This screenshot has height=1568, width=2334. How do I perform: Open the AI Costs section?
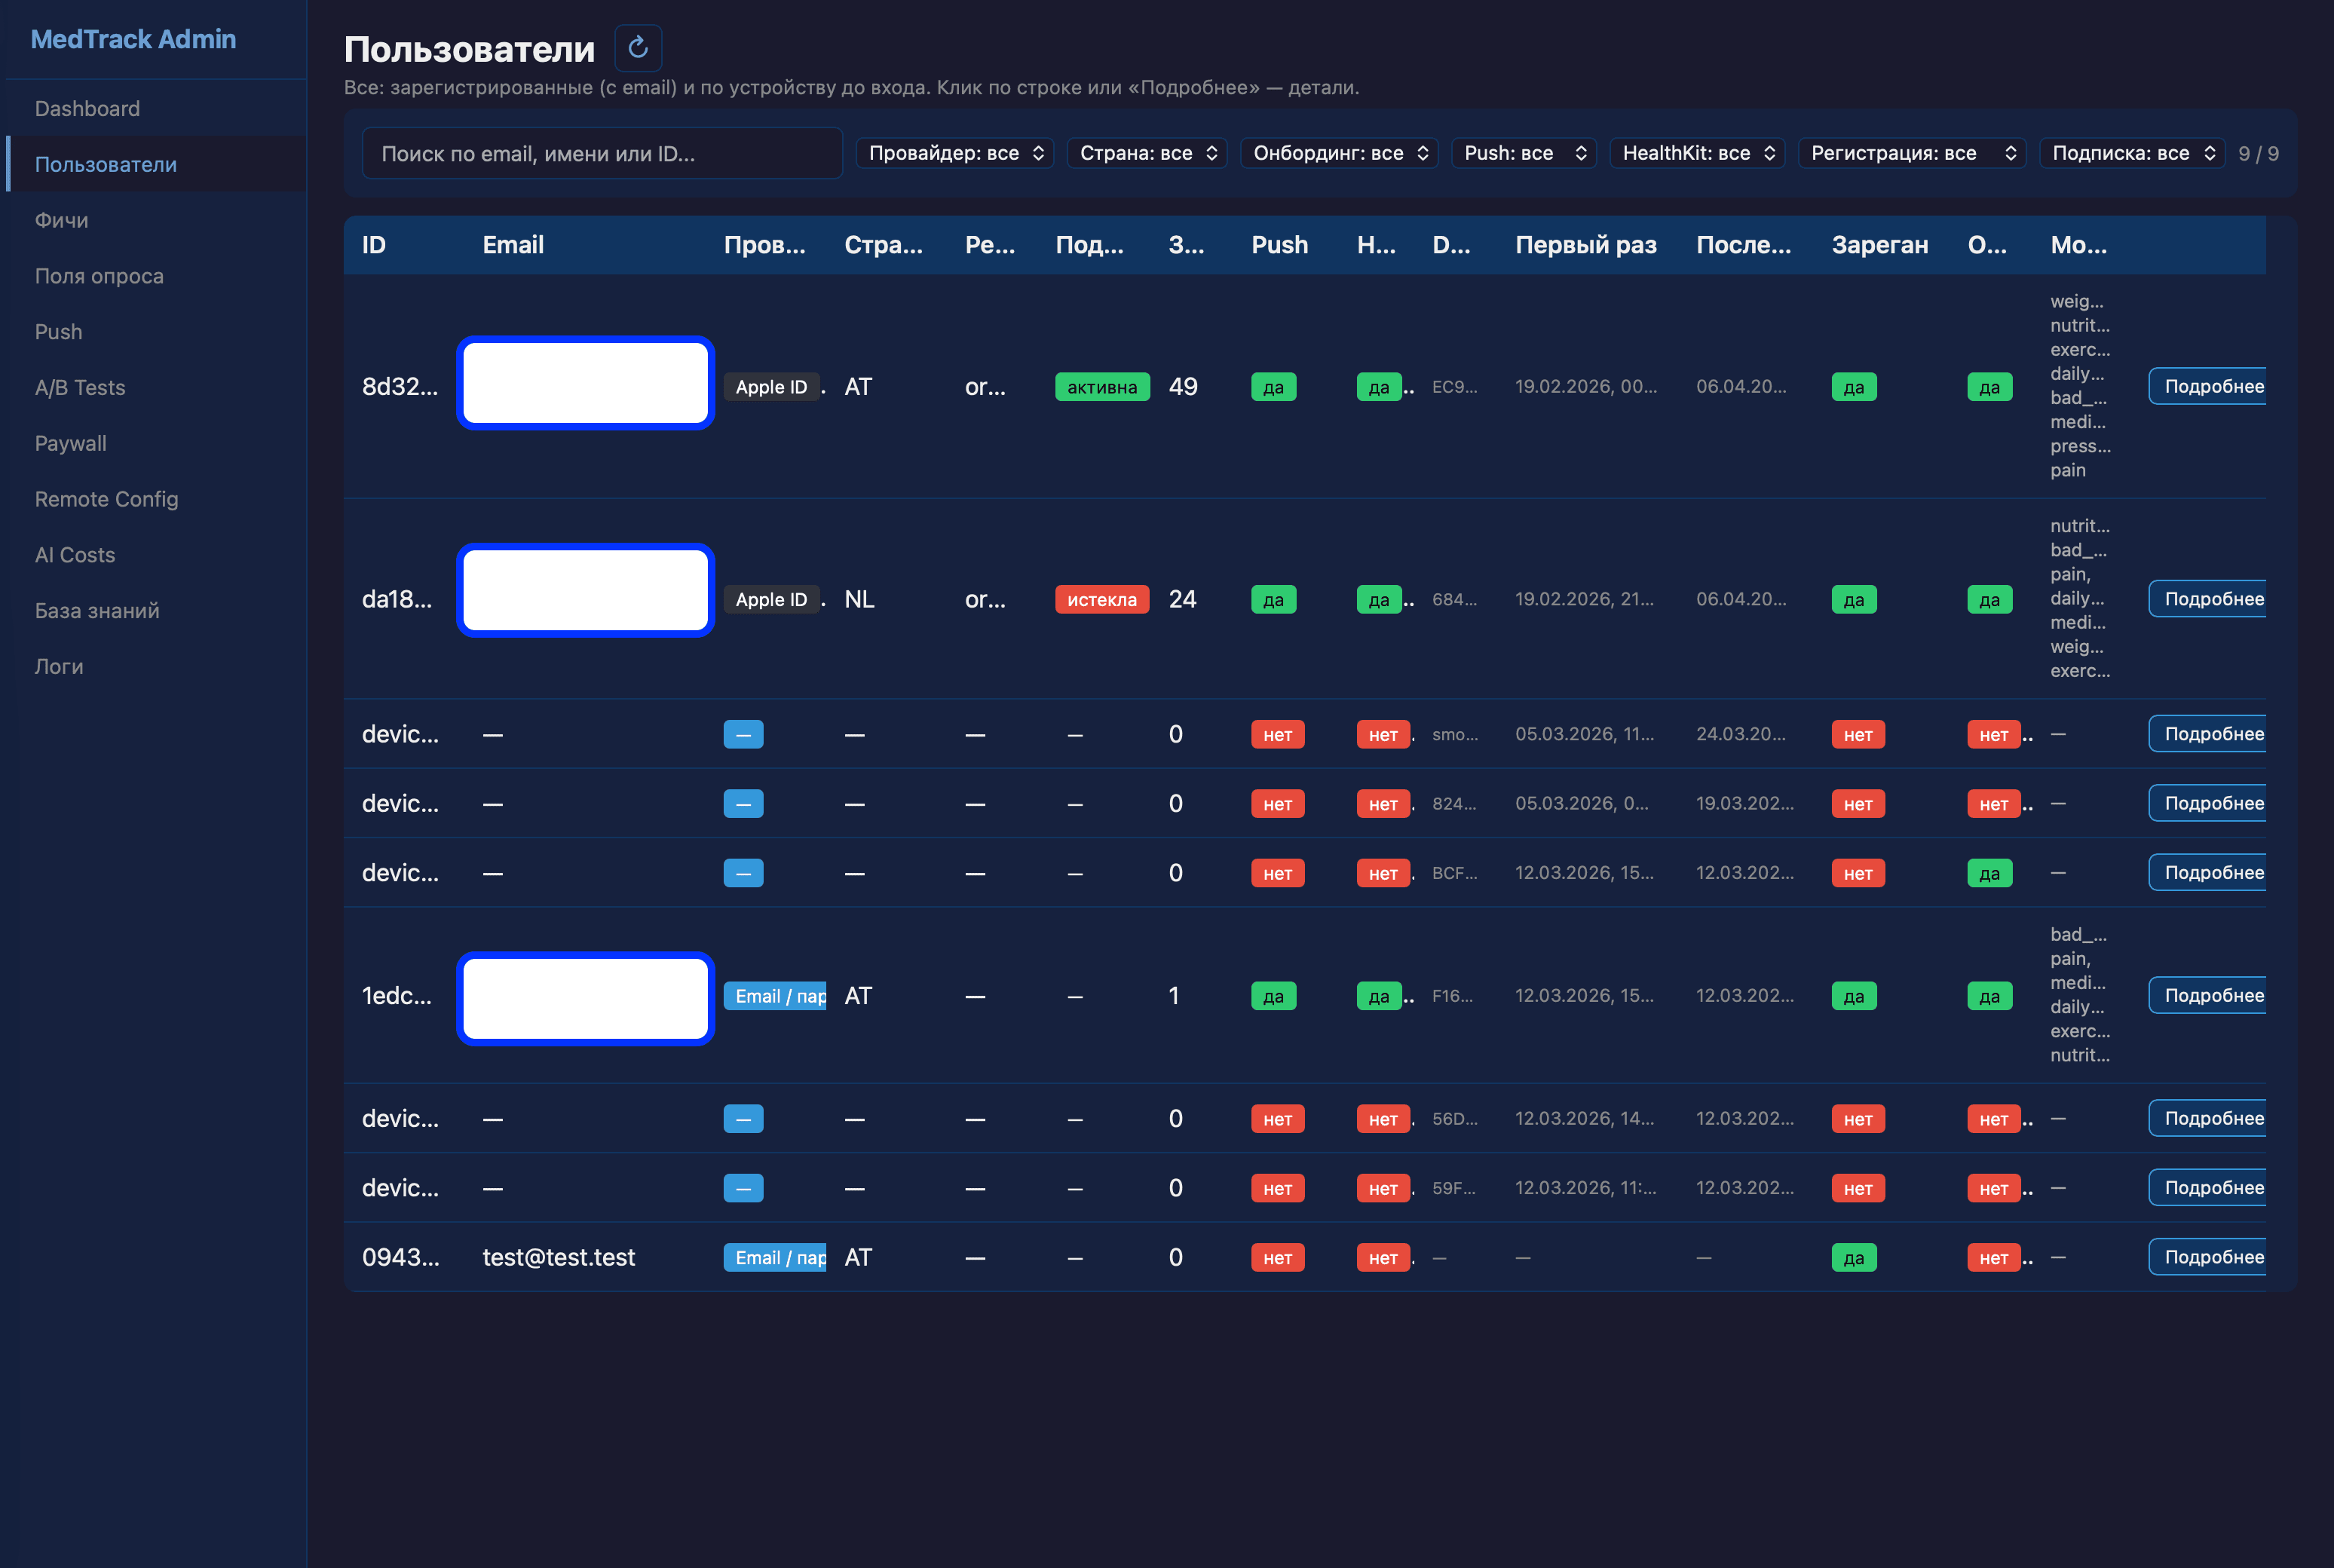click(x=74, y=555)
